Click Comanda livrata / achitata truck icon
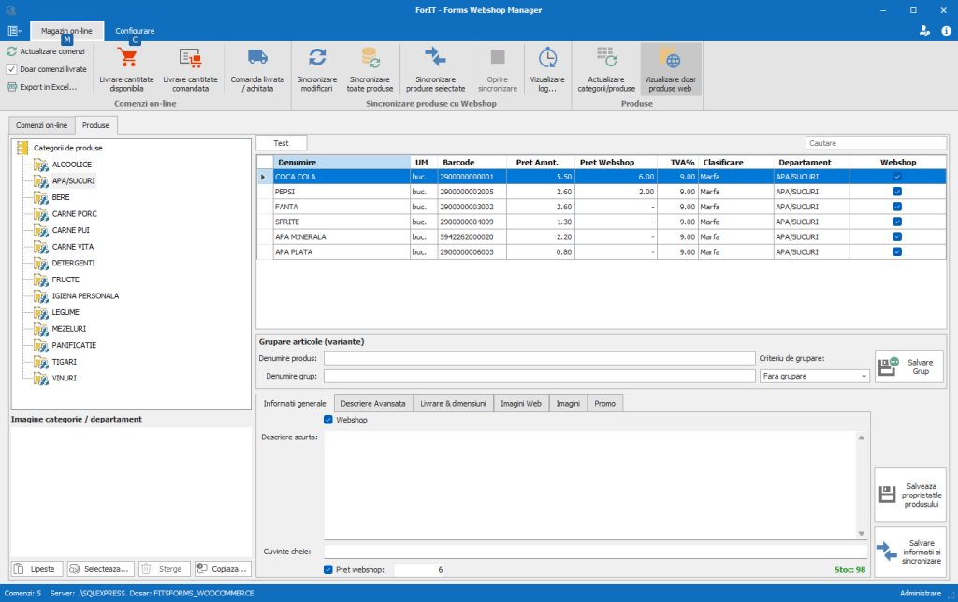 point(257,59)
